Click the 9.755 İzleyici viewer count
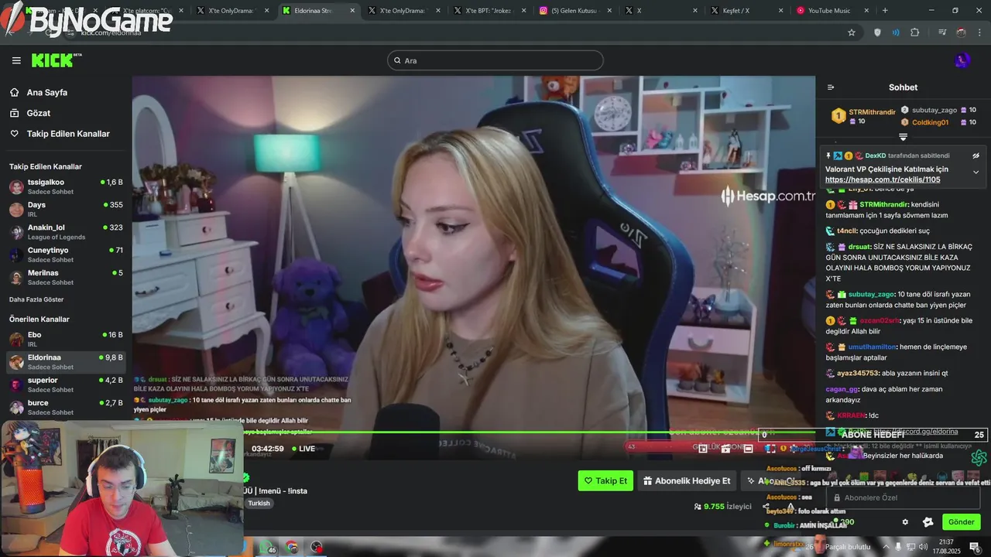This screenshot has height=557, width=991. click(722, 507)
